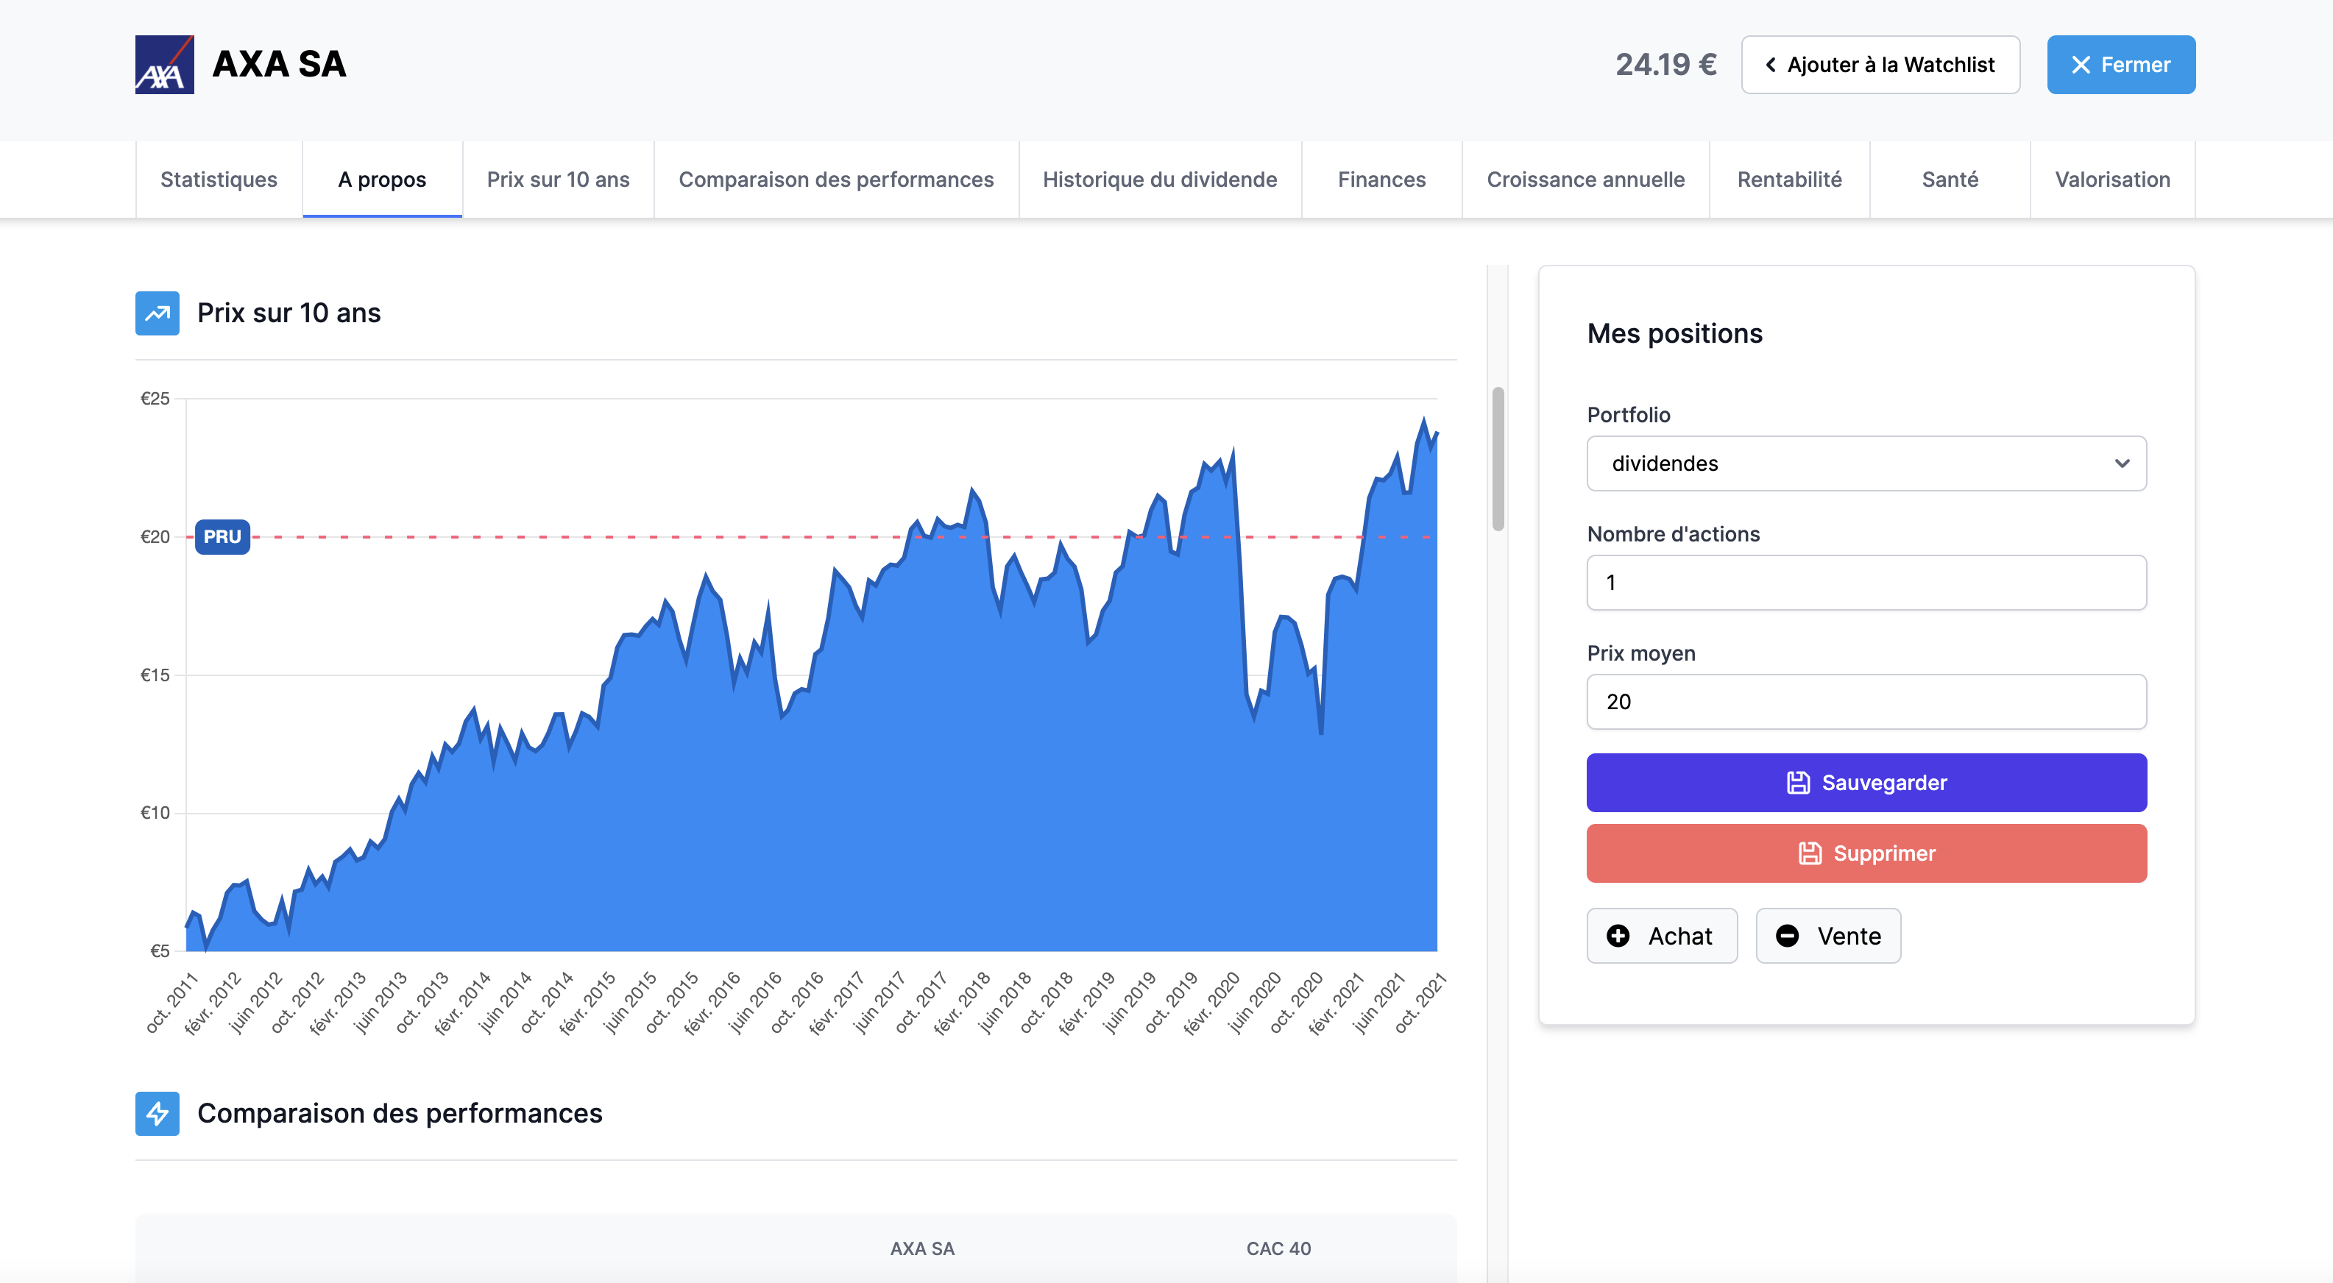Click the €10 axis label
Image resolution: width=2333 pixels, height=1283 pixels.
pyautogui.click(x=155, y=813)
